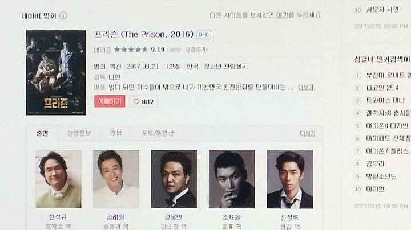Image resolution: width=411 pixels, height=230 pixels.
Task: Open the 포토/동영상 tab
Action: (x=158, y=133)
